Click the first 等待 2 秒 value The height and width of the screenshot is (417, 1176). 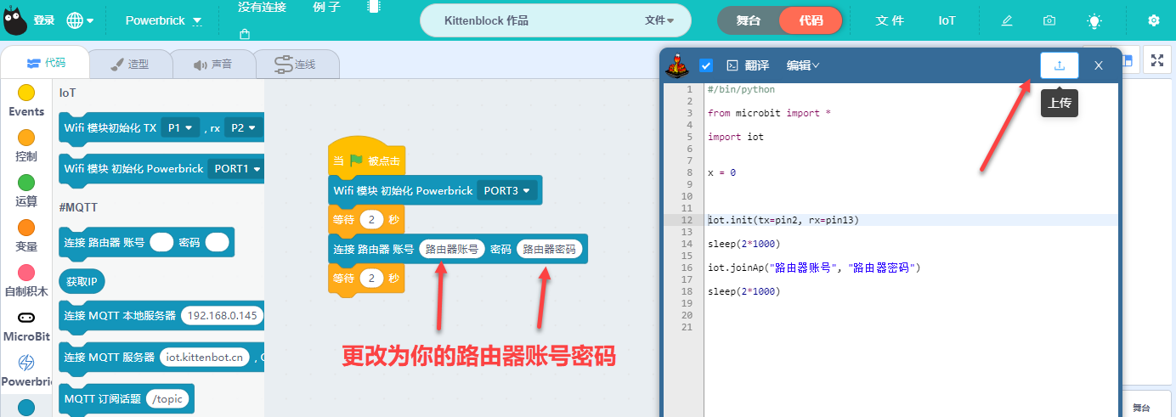pyautogui.click(x=371, y=220)
